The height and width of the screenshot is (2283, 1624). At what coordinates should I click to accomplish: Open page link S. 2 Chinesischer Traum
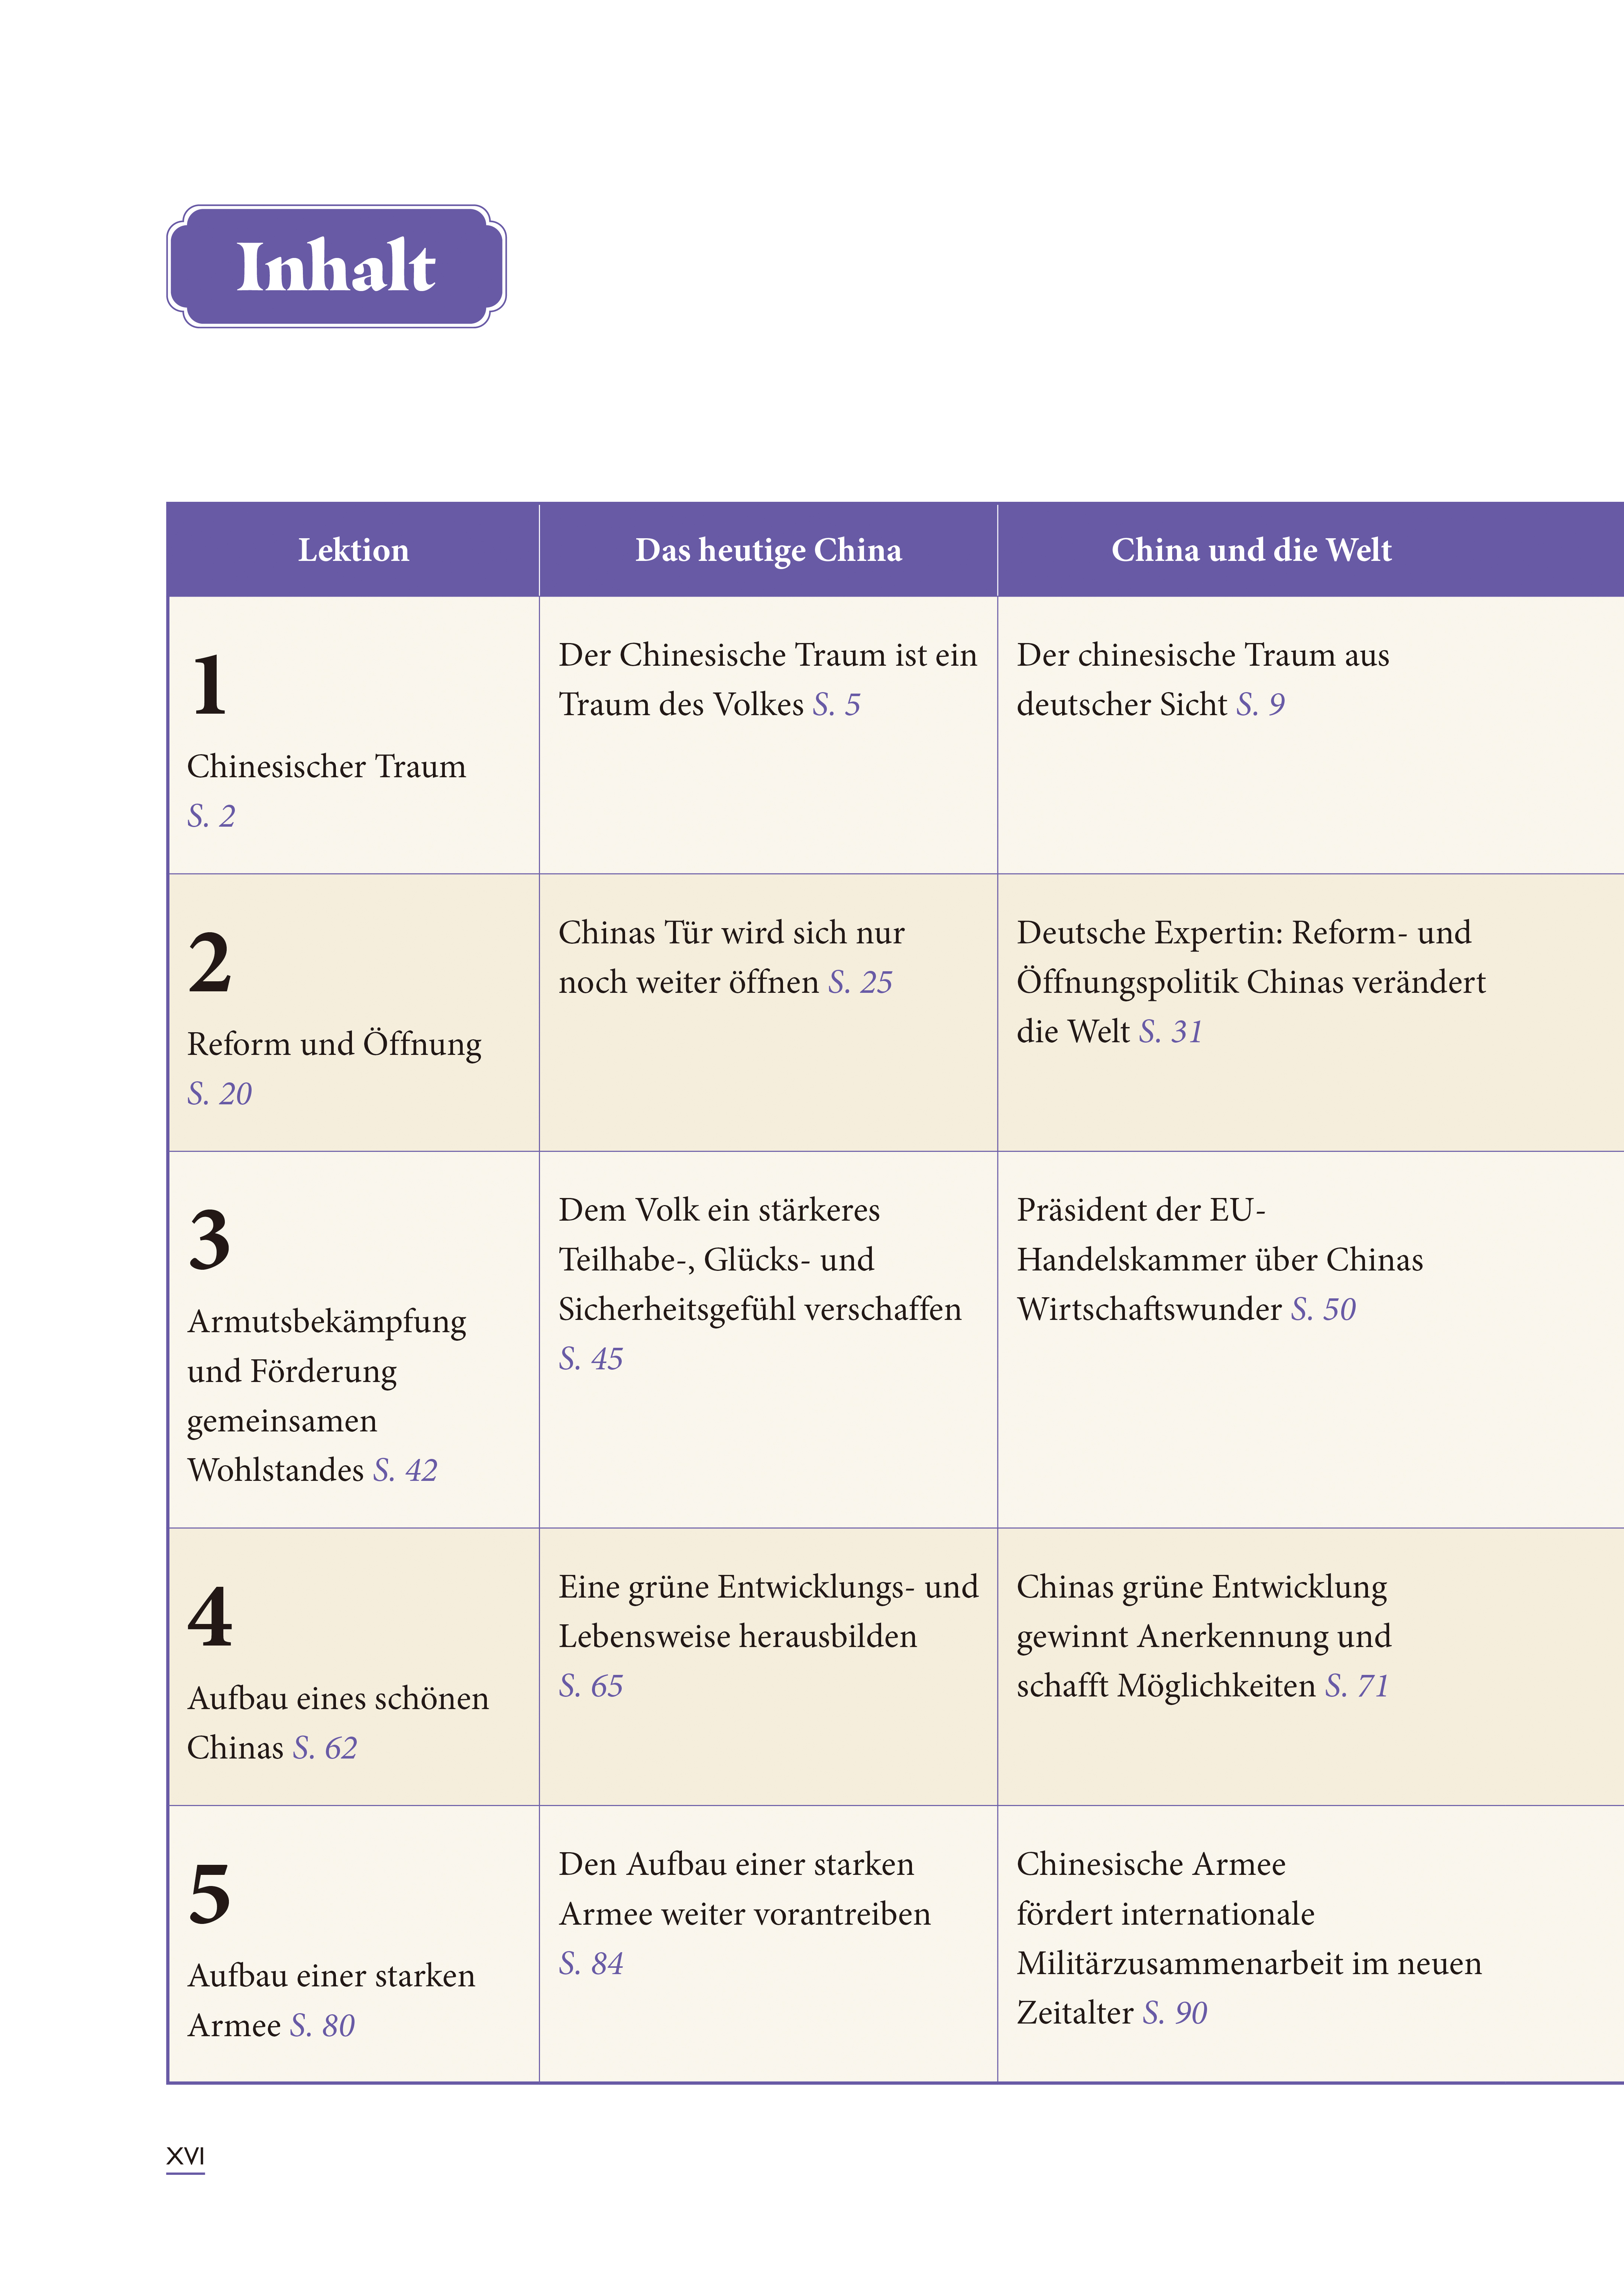tap(211, 816)
